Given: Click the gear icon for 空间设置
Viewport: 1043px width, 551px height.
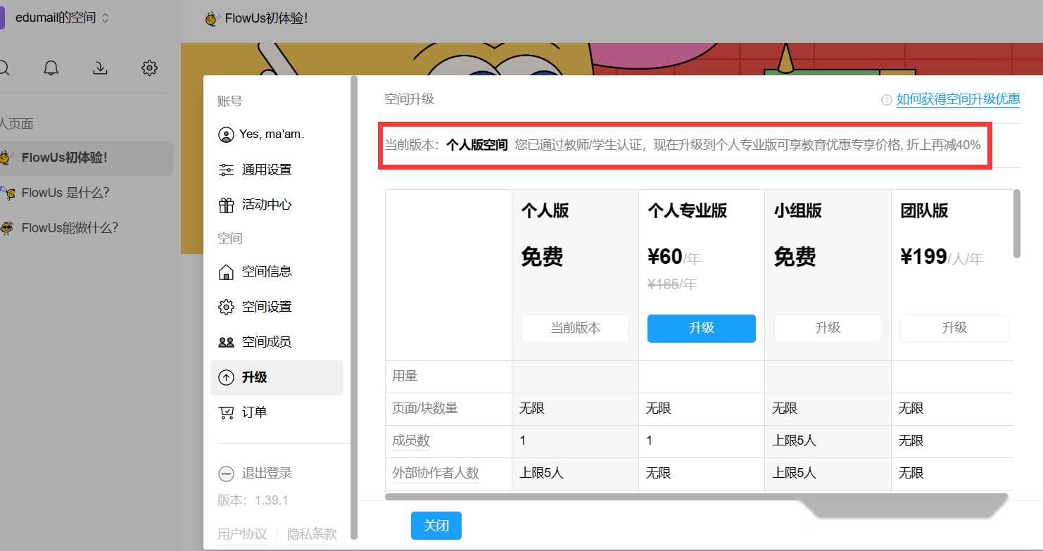Looking at the screenshot, I should pos(226,307).
